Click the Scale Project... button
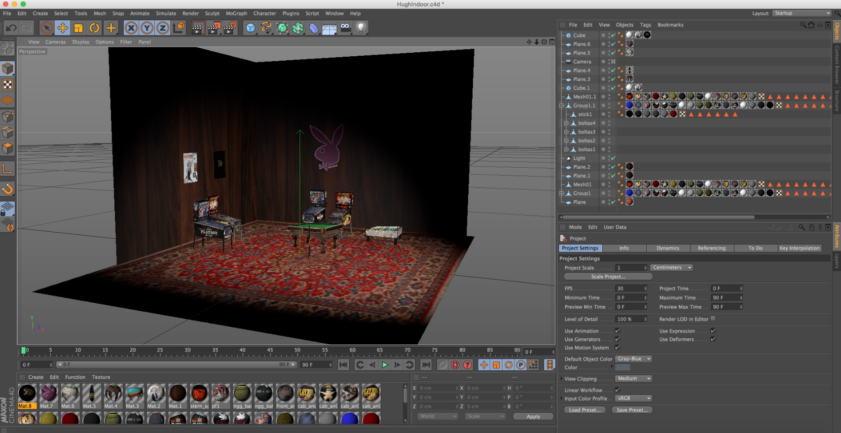841x433 pixels. click(x=608, y=277)
